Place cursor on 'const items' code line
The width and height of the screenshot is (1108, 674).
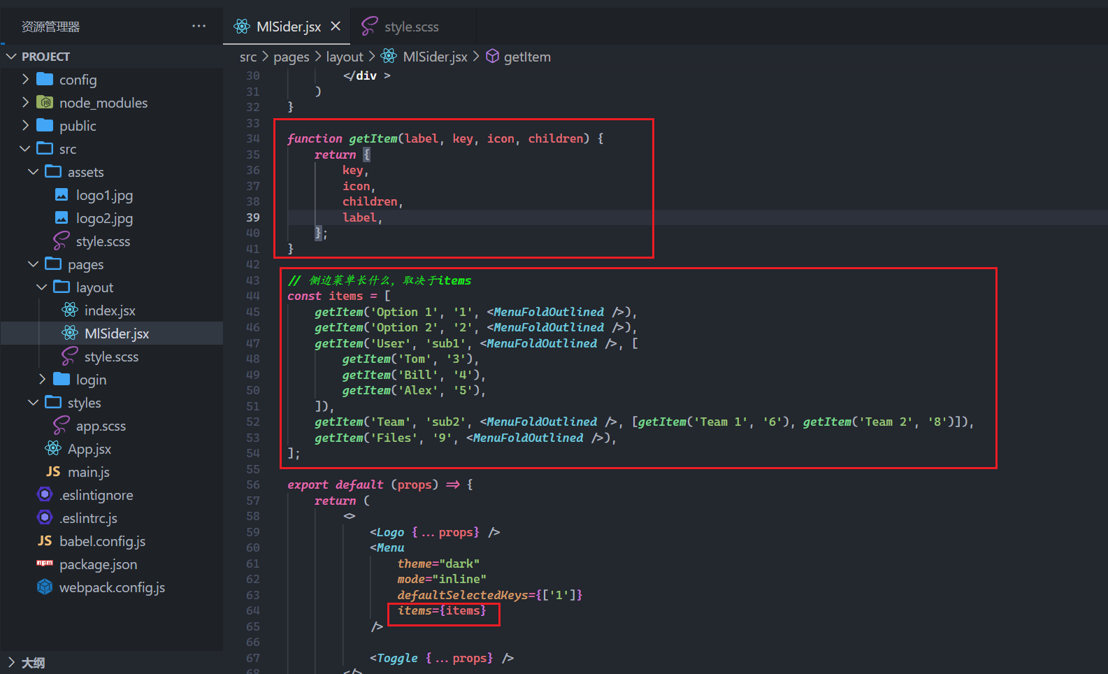[339, 296]
